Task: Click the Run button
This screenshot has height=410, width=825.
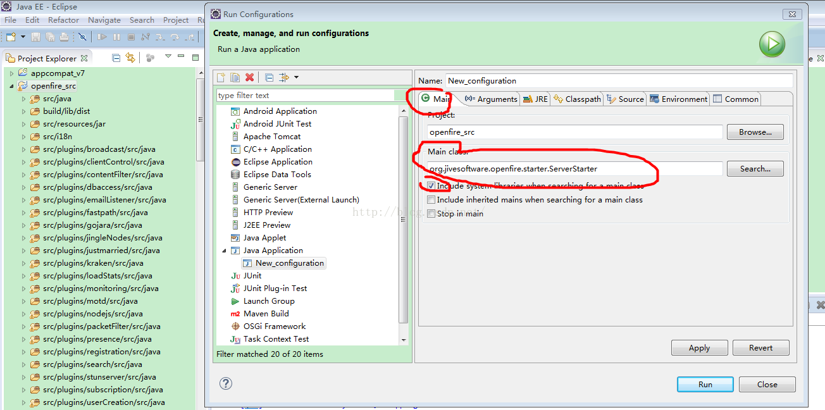Action: (705, 384)
